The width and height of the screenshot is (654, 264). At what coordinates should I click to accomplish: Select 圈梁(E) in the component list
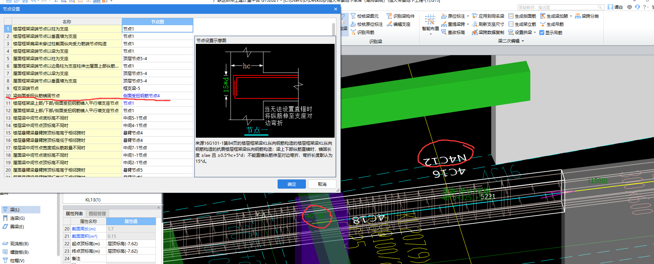(x=13, y=226)
